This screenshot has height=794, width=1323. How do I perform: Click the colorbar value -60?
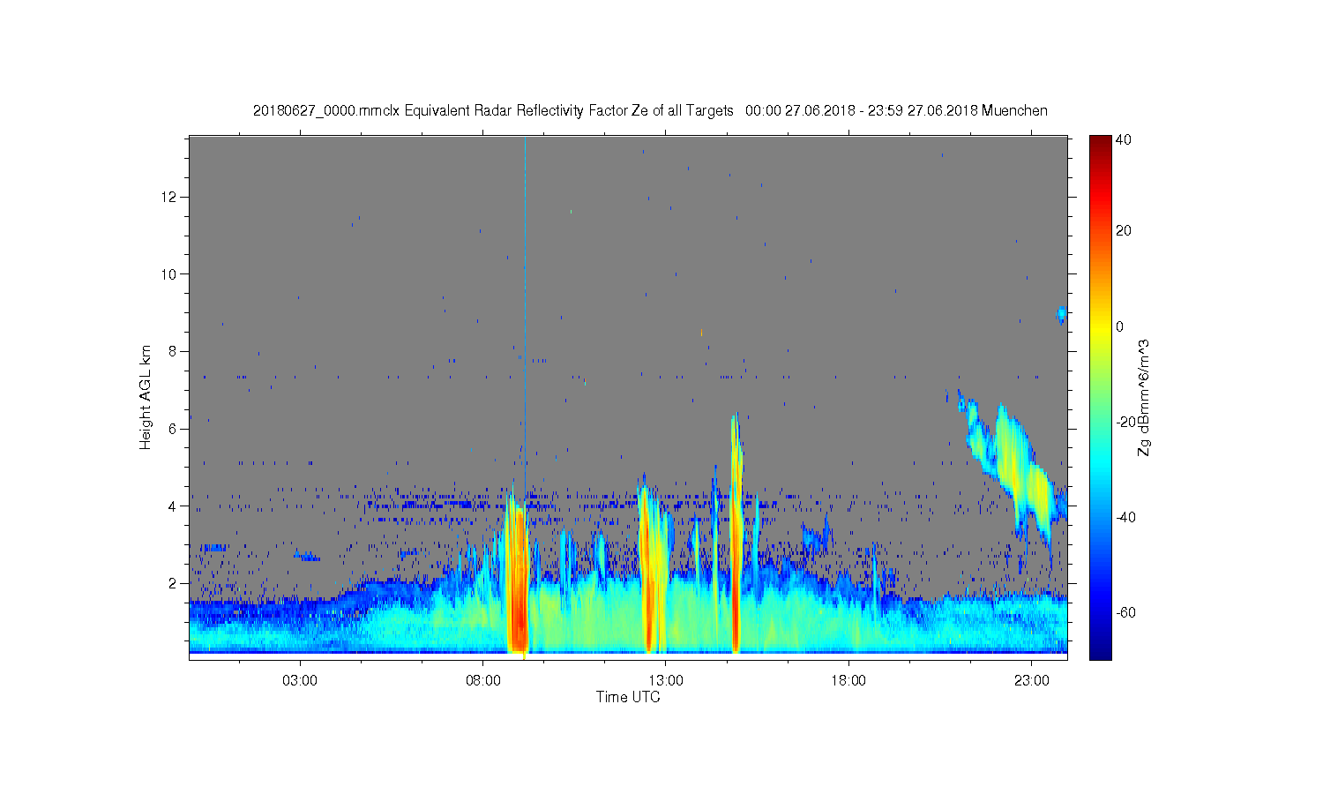pyautogui.click(x=1125, y=612)
